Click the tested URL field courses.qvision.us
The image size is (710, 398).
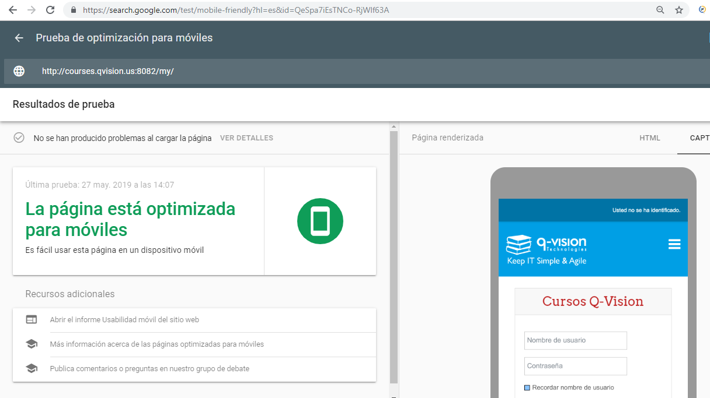click(108, 71)
